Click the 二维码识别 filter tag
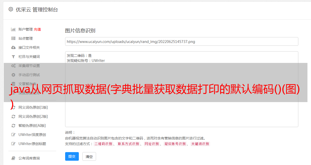This screenshot has width=311, height=165. click(x=103, y=144)
